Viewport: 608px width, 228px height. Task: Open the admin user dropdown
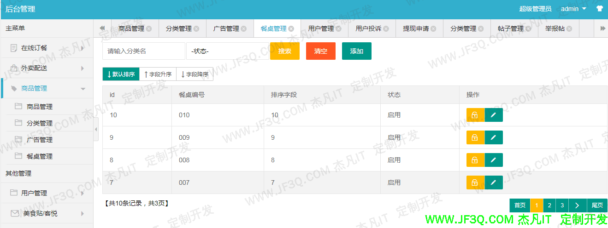click(x=573, y=9)
